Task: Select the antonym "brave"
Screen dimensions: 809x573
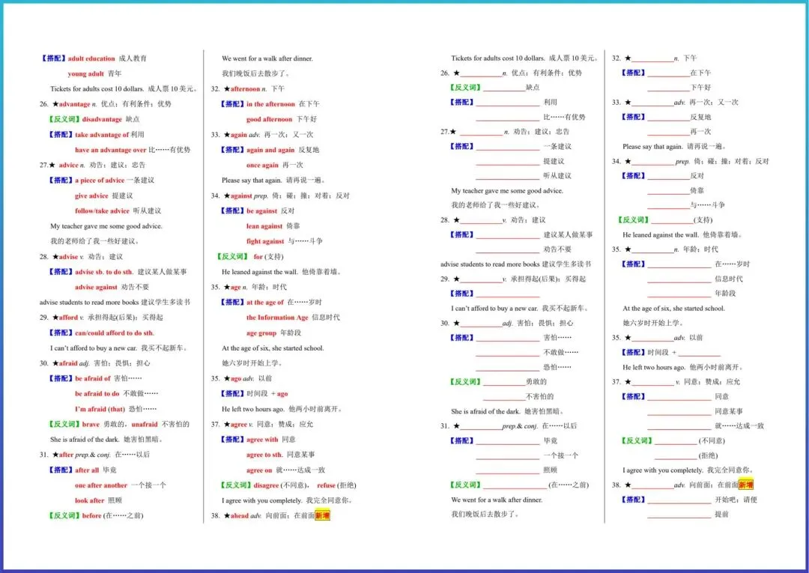Action: point(91,425)
